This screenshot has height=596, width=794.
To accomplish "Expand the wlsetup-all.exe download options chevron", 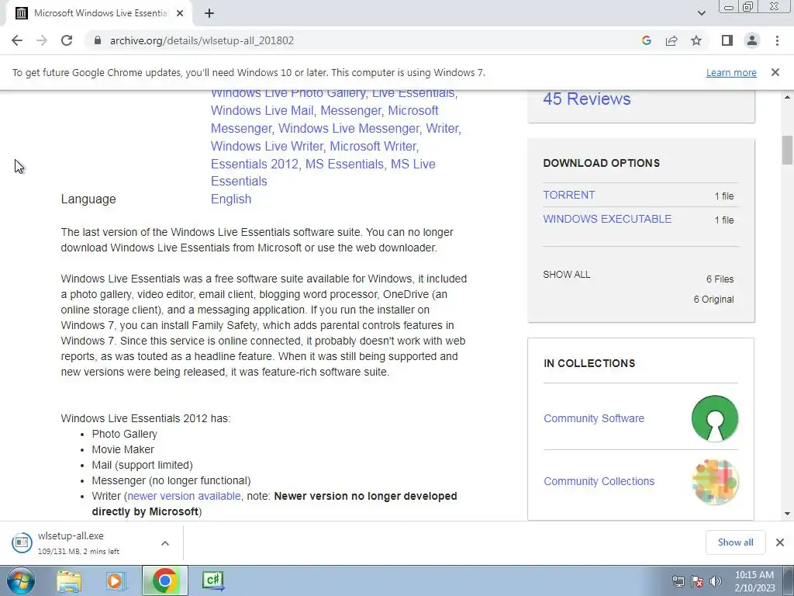I will click(165, 543).
